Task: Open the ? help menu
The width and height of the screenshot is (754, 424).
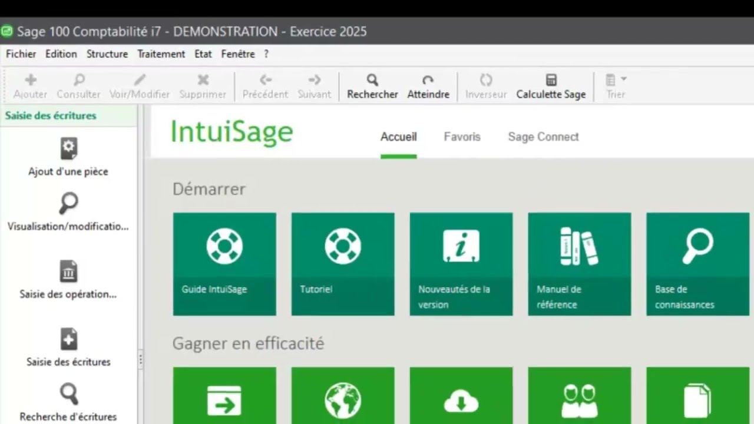Action: (266, 54)
